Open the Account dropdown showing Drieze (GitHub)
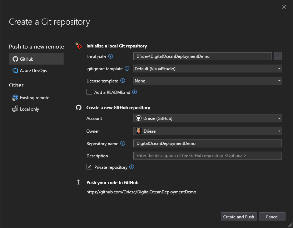The image size is (293, 228). tap(207, 118)
